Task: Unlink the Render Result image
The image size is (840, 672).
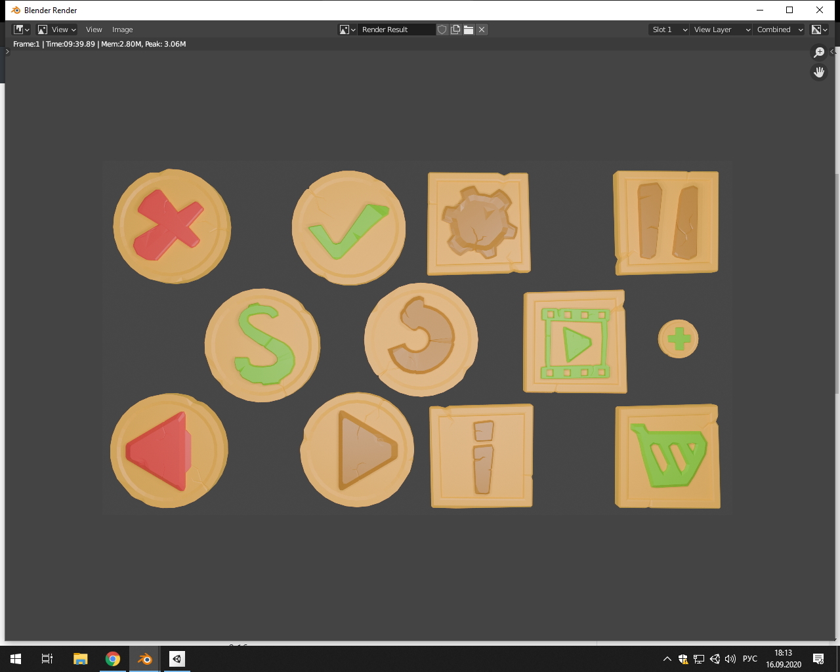Action: tap(482, 30)
